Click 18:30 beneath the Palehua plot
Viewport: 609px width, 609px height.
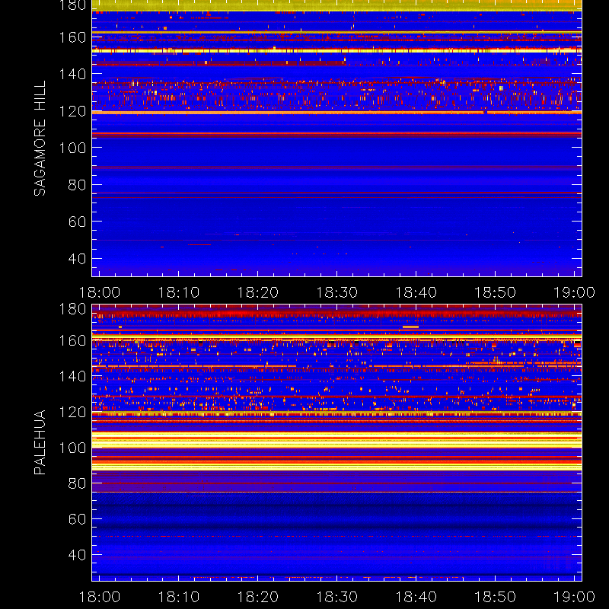tap(336, 597)
